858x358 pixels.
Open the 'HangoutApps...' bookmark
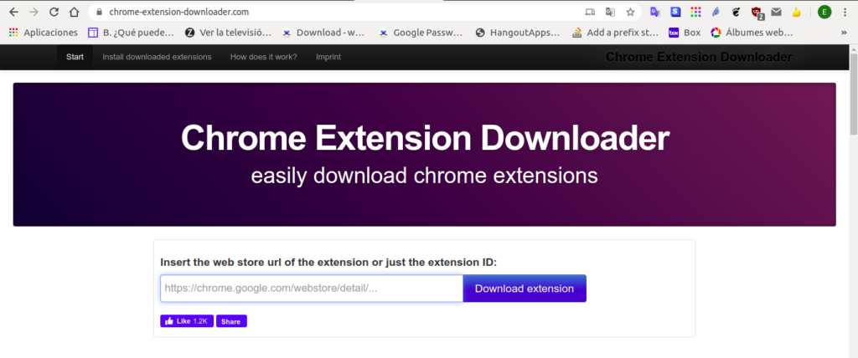pos(518,33)
